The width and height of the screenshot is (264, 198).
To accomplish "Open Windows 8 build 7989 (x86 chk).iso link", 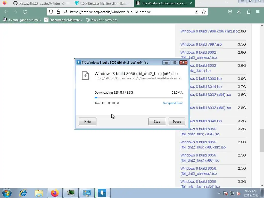I will point(209,31).
